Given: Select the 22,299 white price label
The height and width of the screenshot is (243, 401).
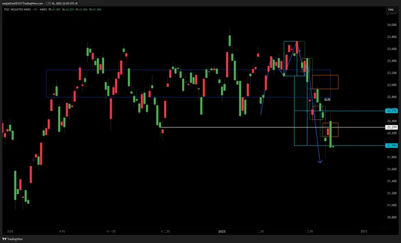Looking at the screenshot, I should point(392,127).
